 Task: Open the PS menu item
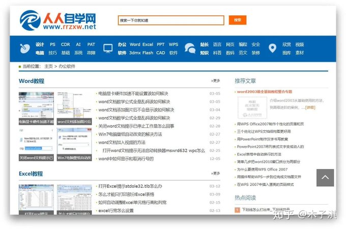(x=52, y=45)
